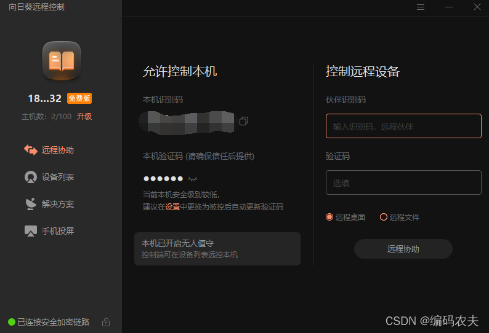Click the account name 18...32
The image size is (489, 333).
pos(44,98)
